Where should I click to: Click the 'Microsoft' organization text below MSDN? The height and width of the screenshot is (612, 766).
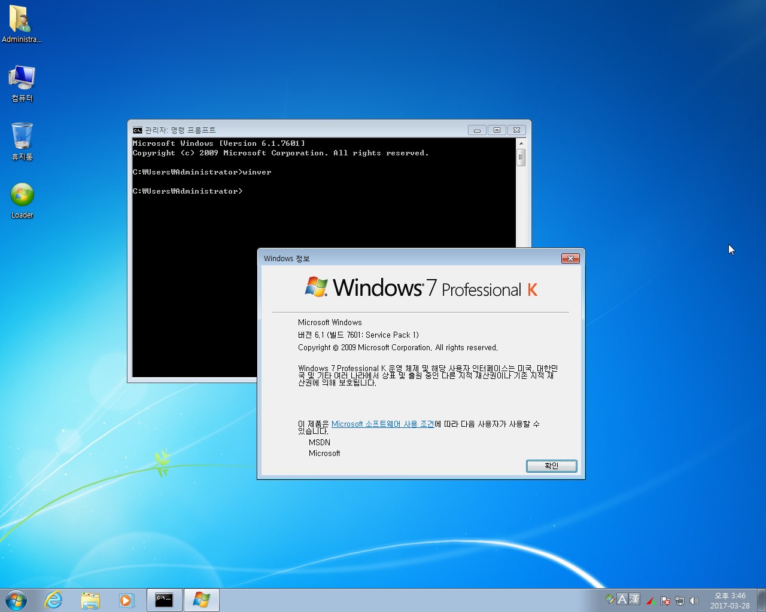pyautogui.click(x=324, y=453)
